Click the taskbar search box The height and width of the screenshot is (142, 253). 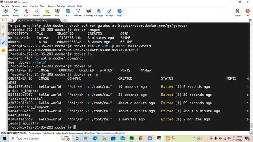point(40,138)
